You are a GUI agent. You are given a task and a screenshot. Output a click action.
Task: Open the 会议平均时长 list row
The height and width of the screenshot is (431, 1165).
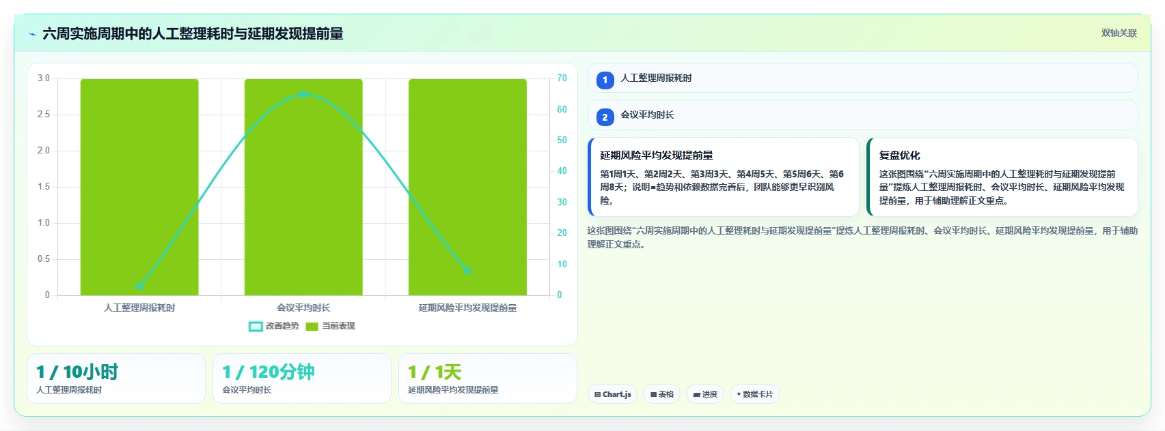pos(862,115)
